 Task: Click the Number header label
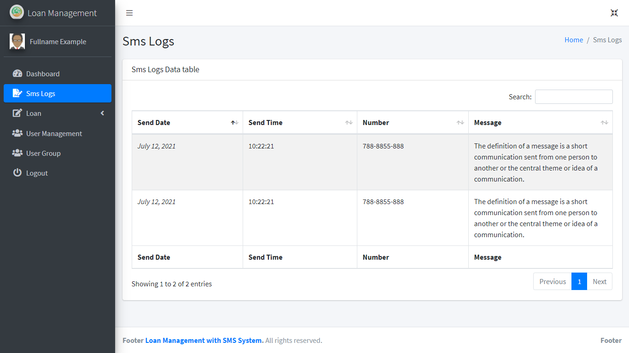376,123
